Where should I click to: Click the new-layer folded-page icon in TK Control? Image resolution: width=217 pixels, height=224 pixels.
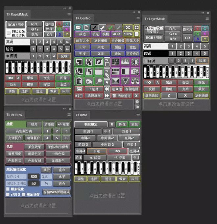[x=79, y=62]
